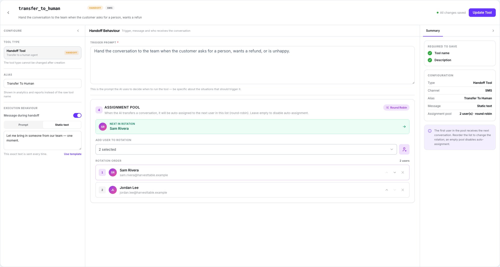Click the SMS tag in the header

click(110, 8)
